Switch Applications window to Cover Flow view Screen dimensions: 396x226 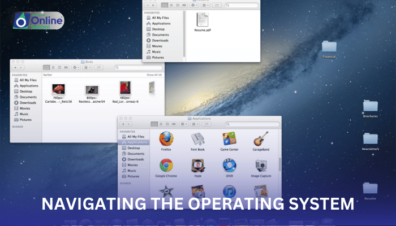pyautogui.click(x=174, y=124)
